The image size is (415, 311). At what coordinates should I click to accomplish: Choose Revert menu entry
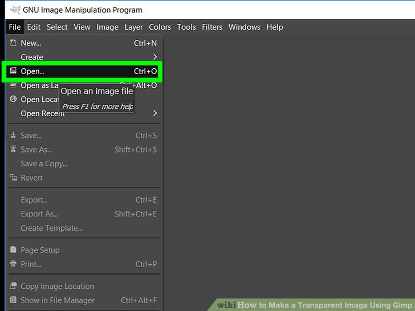coord(83,178)
